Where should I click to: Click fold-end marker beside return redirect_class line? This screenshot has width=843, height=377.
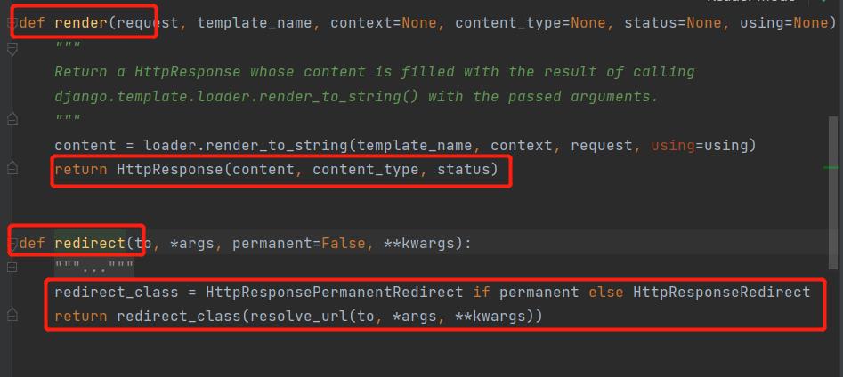(x=12, y=316)
